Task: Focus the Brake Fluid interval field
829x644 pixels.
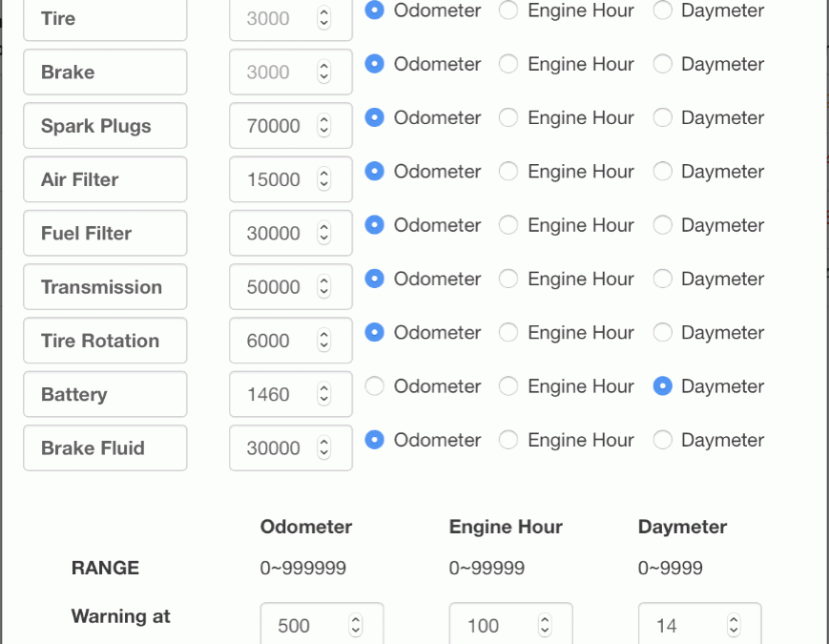Action: coord(291,447)
